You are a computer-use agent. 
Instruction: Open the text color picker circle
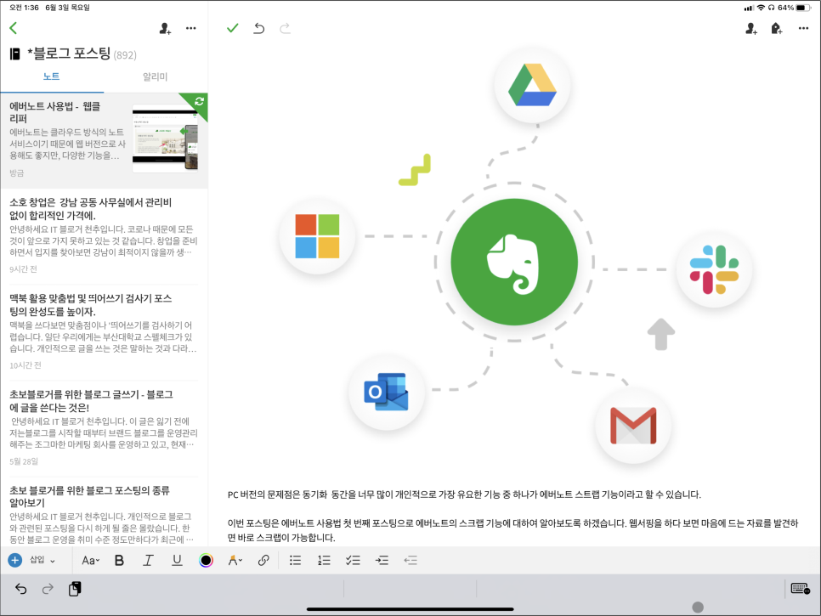coord(207,561)
